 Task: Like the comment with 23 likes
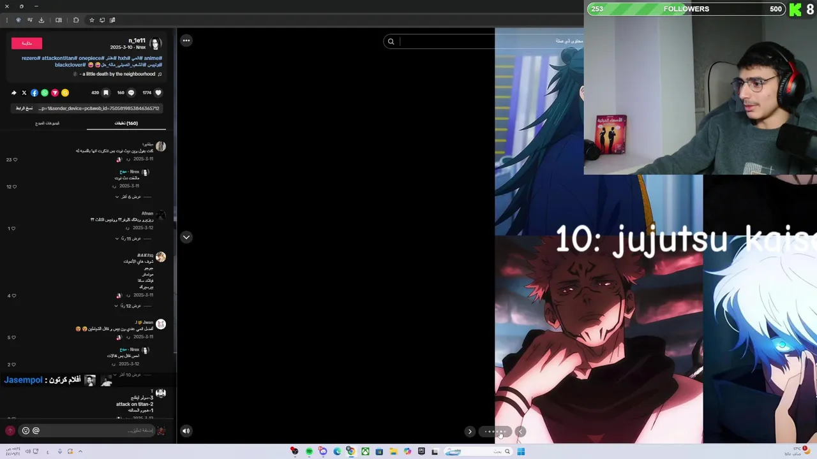point(15,159)
